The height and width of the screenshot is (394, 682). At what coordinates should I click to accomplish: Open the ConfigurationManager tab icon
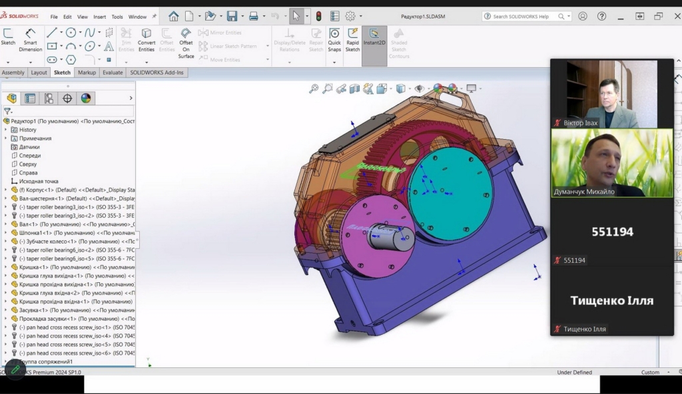49,98
